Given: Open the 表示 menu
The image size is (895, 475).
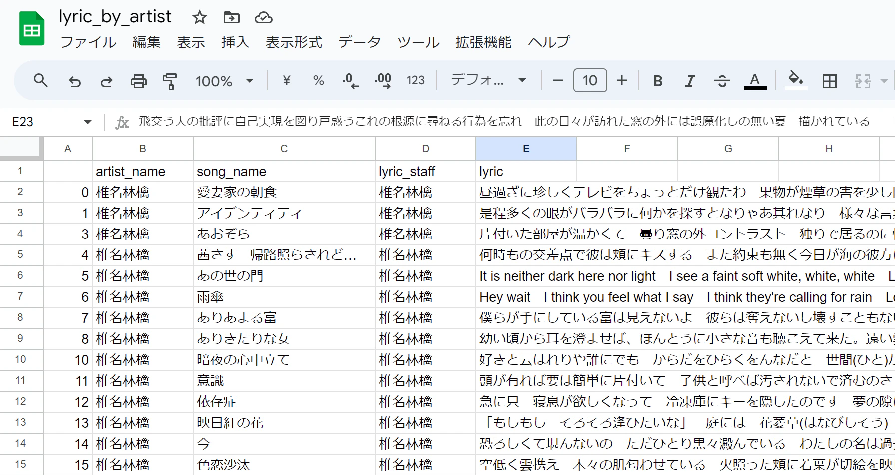Looking at the screenshot, I should [191, 42].
